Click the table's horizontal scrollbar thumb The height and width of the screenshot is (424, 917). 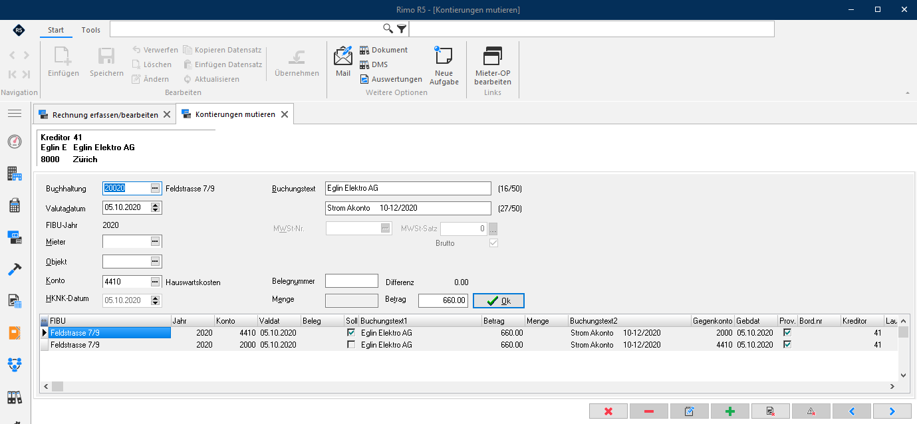click(x=57, y=387)
